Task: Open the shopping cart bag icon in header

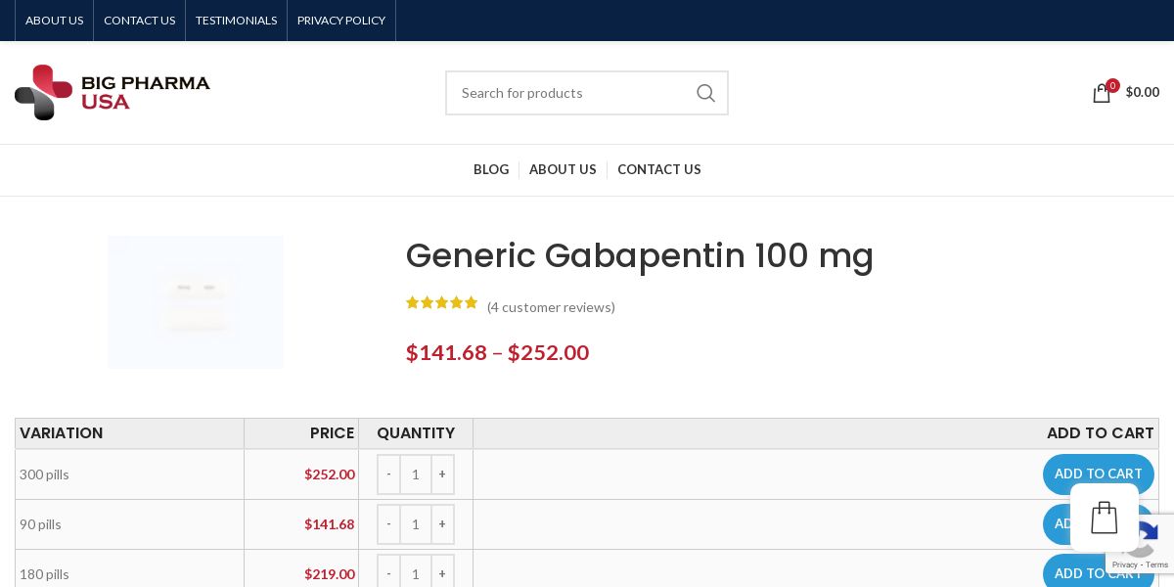Action: point(1102,93)
